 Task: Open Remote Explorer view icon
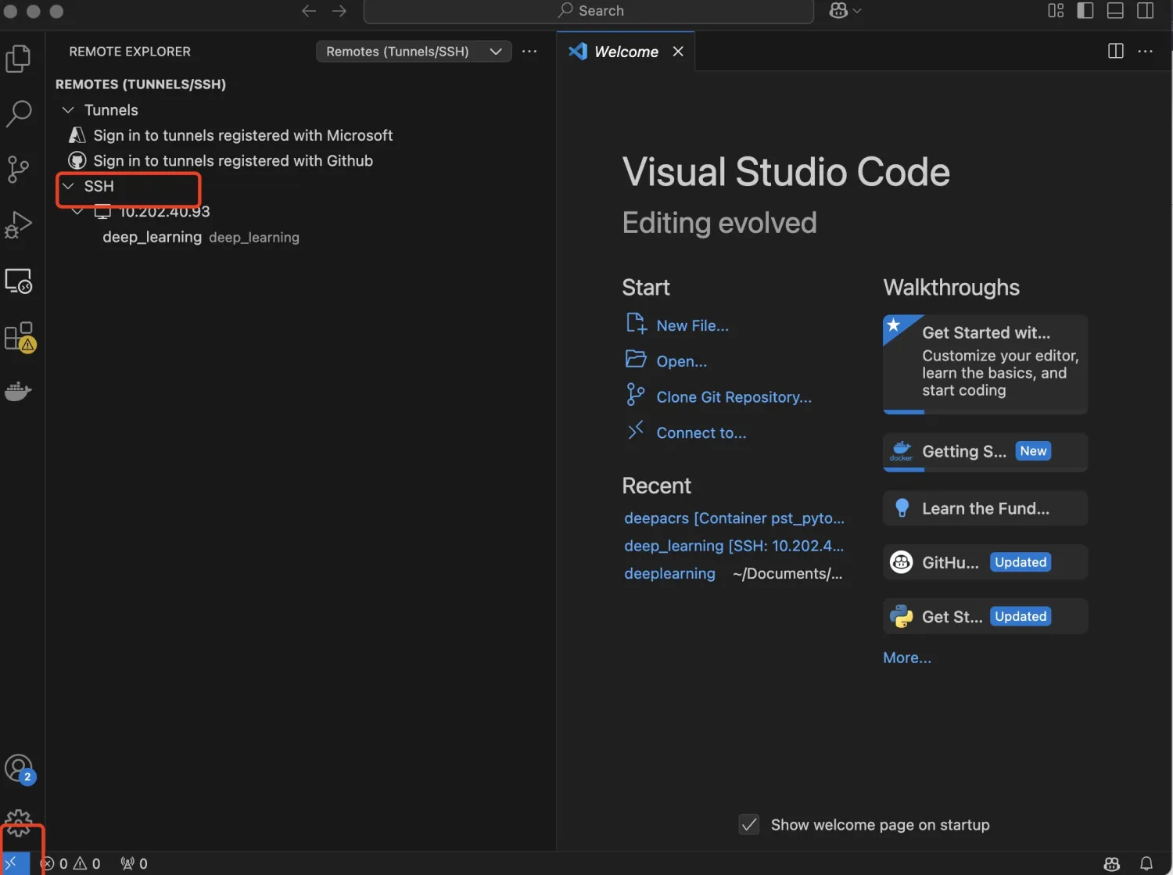18,281
